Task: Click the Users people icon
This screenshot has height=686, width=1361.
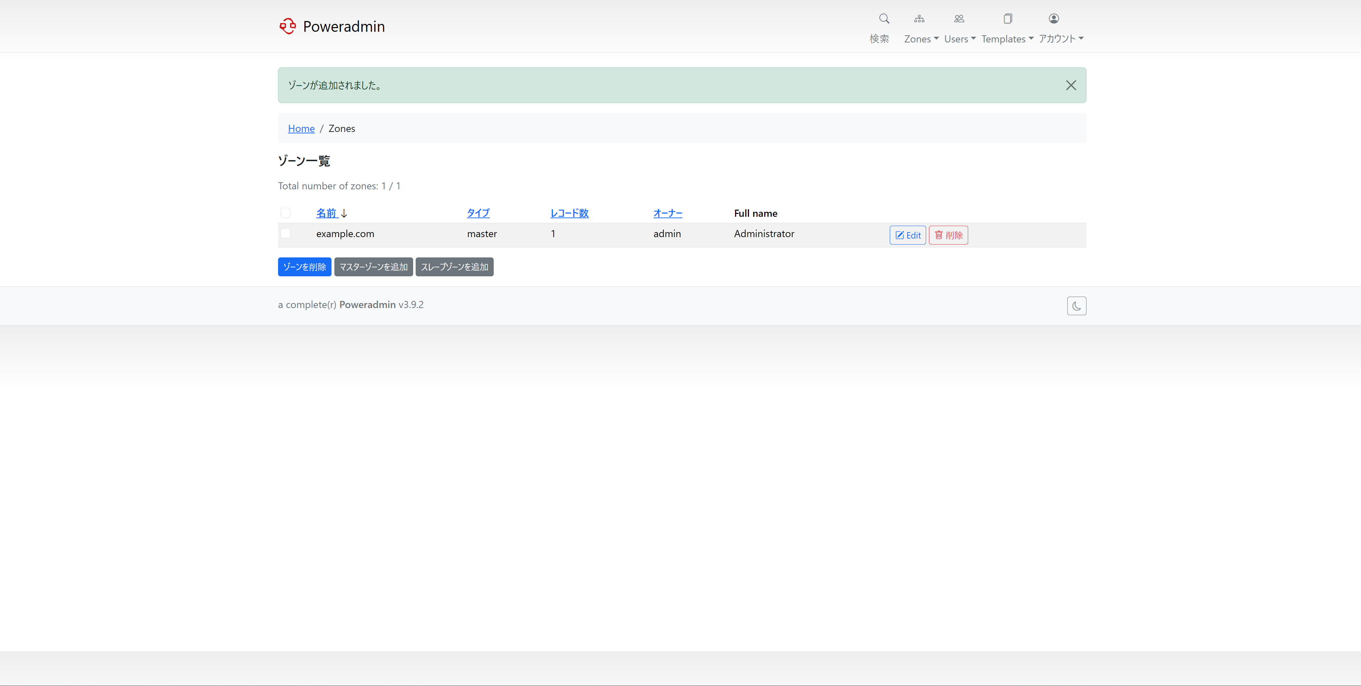Action: coord(959,19)
